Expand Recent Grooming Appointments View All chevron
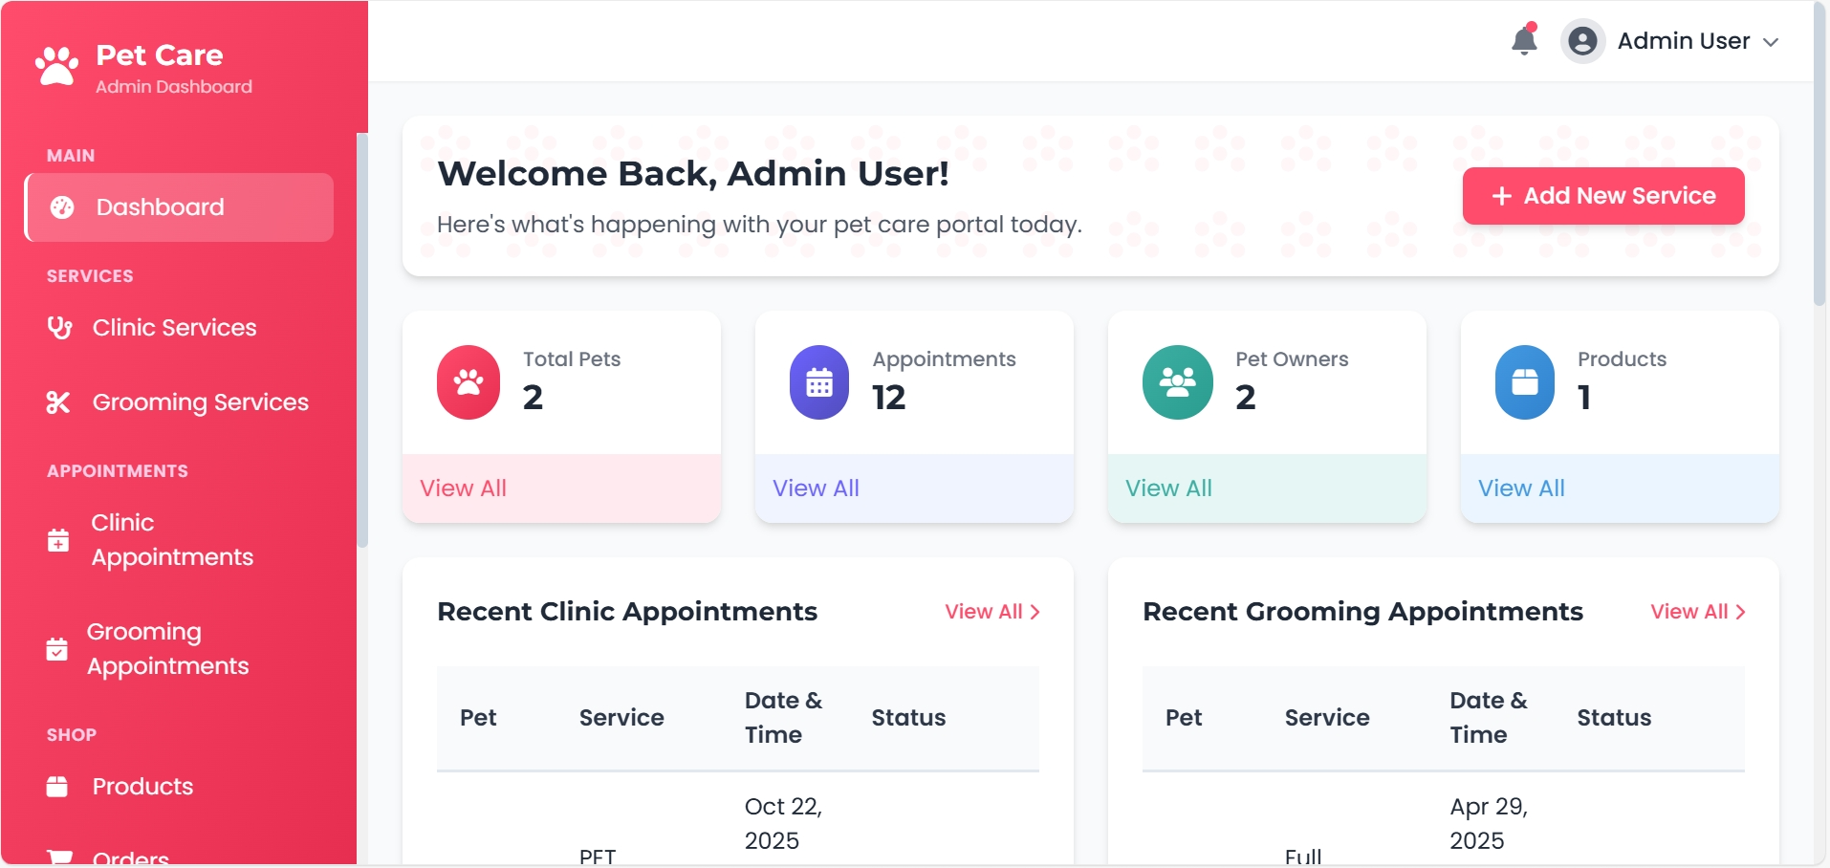1830x868 pixels. pos(1741,612)
